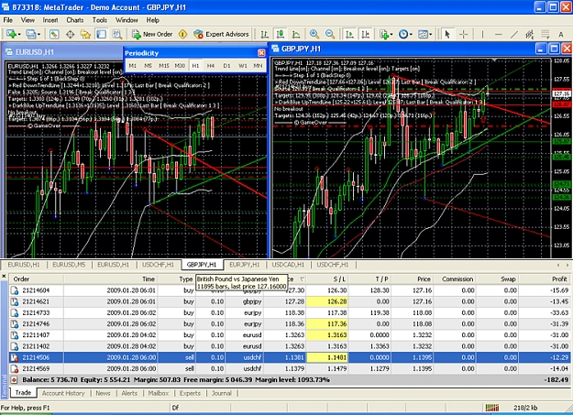Click the connection bars status icon

pos(492,408)
